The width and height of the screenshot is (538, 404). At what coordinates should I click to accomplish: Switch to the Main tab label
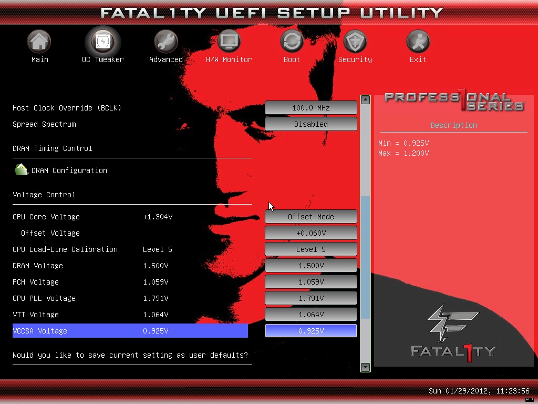(40, 59)
